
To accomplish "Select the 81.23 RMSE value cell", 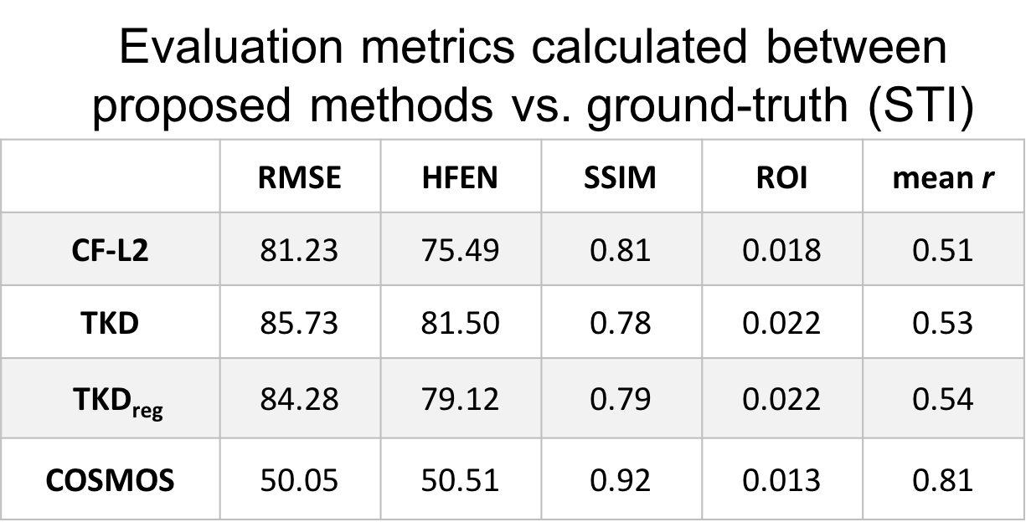I will click(x=300, y=249).
